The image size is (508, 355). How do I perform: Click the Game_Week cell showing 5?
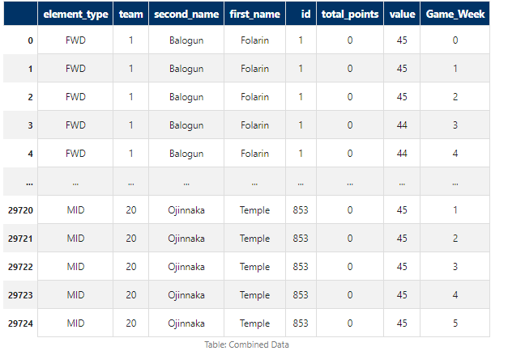[455, 323]
